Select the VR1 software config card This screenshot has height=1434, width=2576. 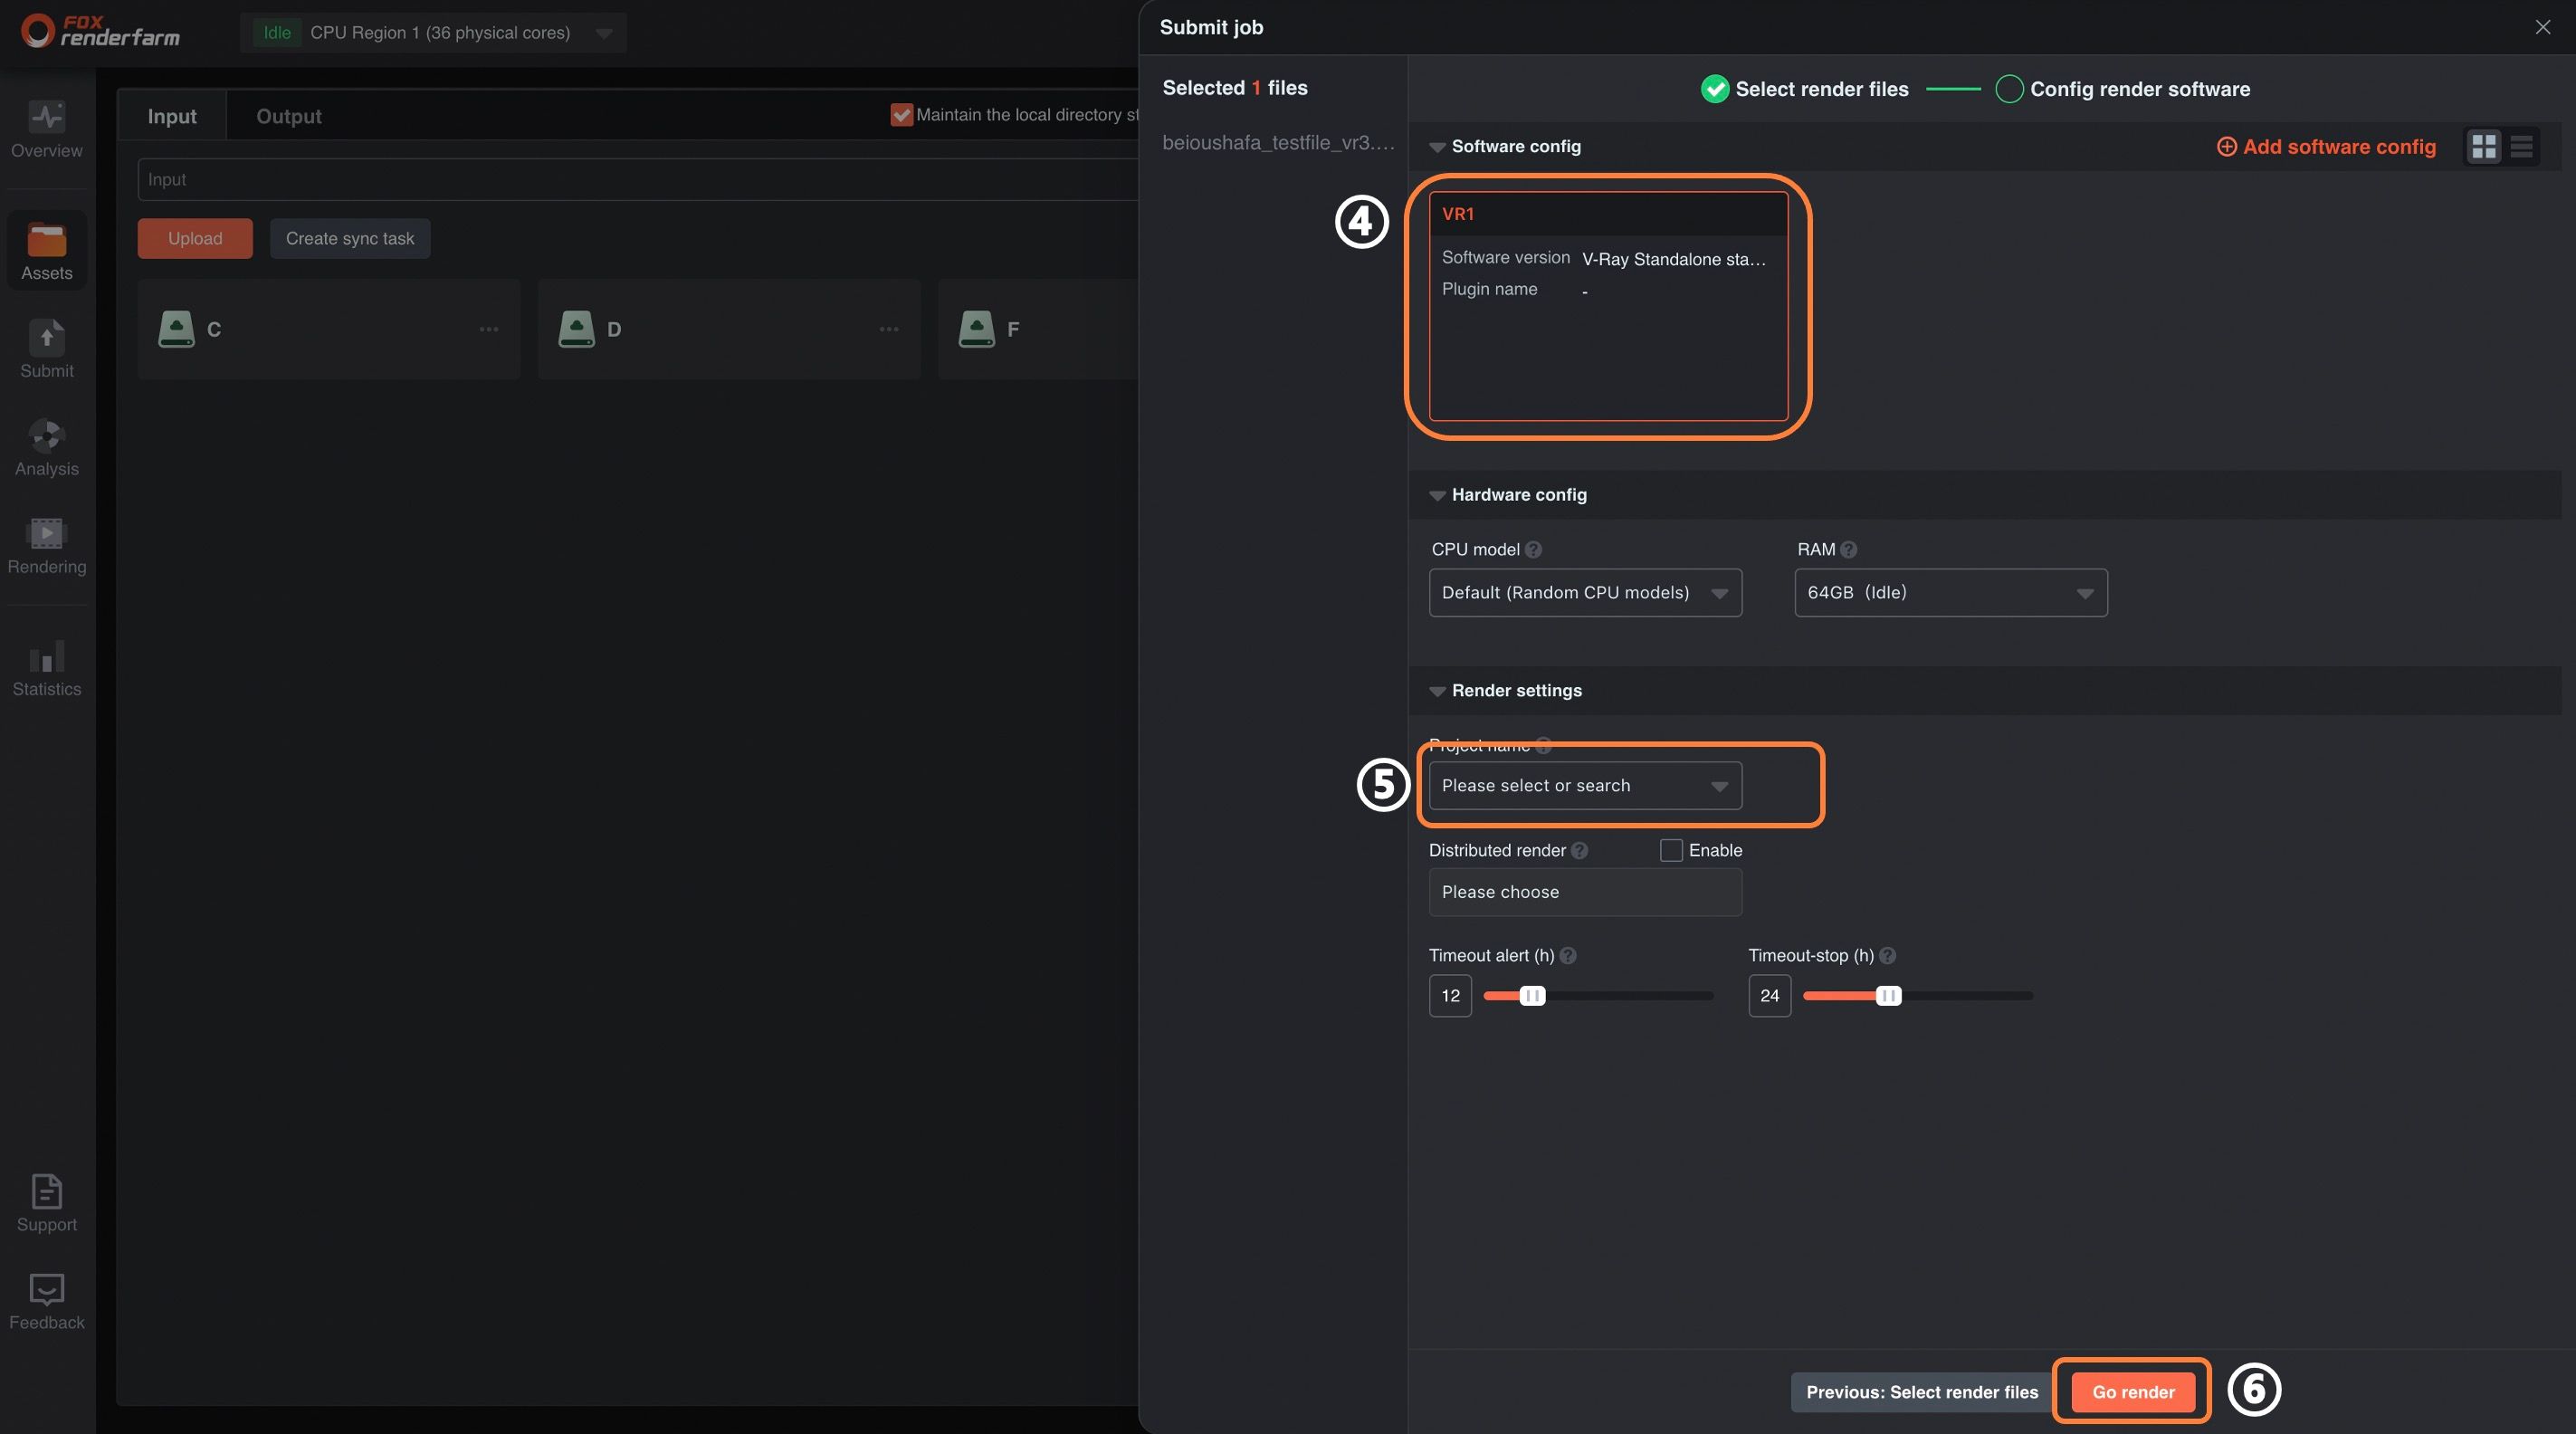tap(1608, 306)
